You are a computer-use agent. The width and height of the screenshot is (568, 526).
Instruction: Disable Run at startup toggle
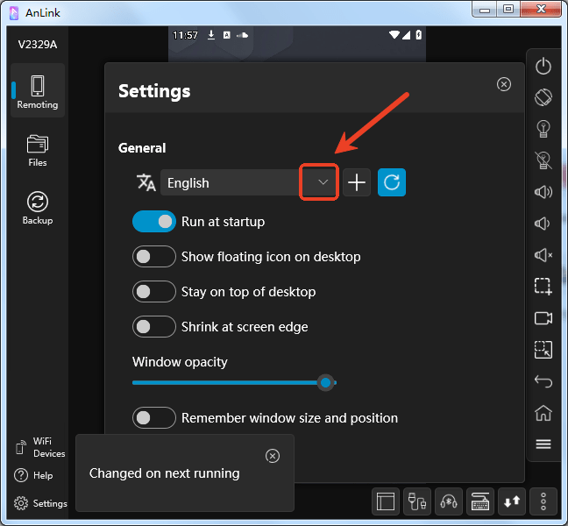coord(154,222)
